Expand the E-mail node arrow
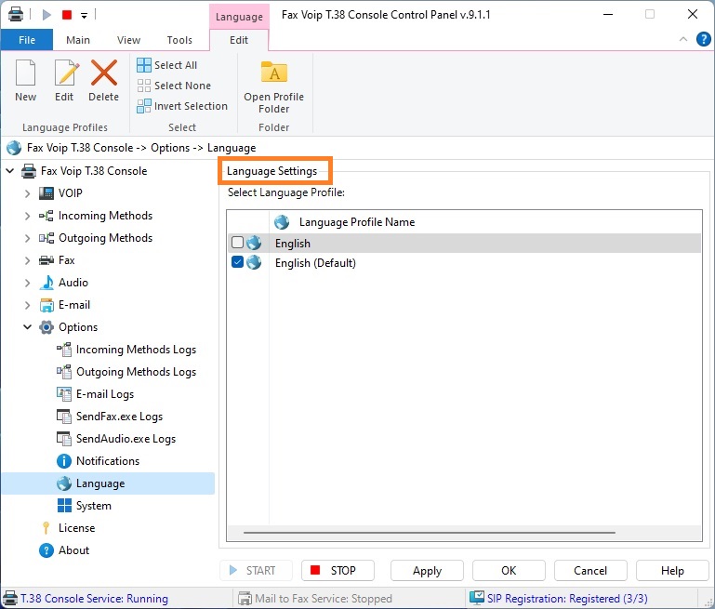 (27, 305)
